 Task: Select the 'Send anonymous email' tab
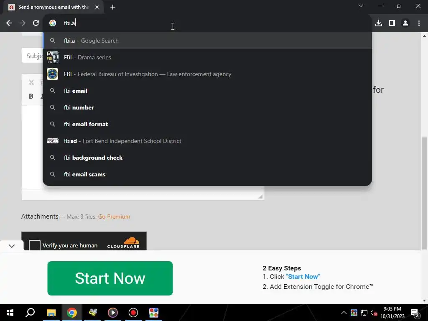pyautogui.click(x=53, y=7)
